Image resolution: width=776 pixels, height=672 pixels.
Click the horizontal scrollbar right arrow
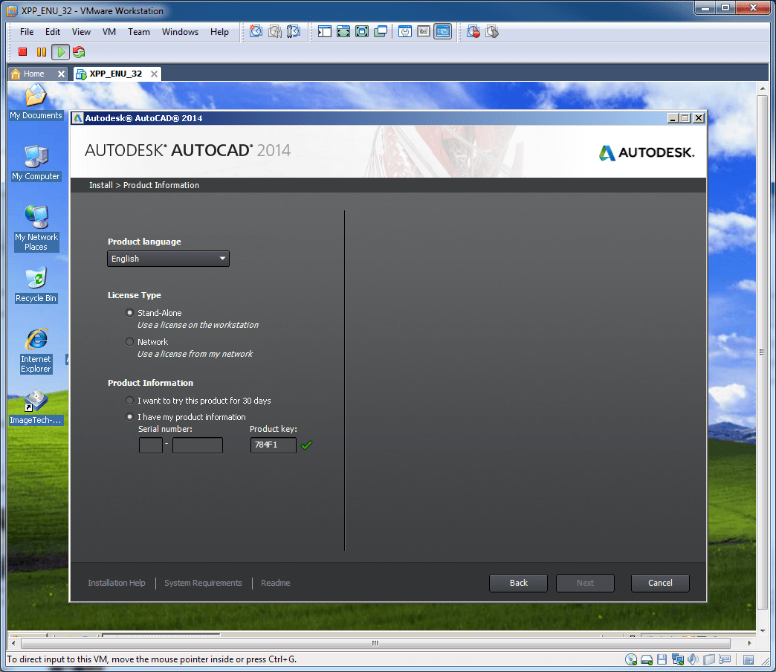click(749, 643)
